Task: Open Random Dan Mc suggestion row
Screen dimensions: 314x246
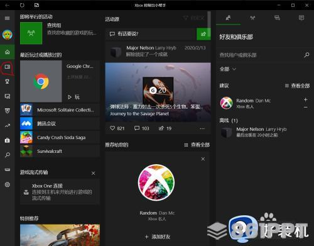Action: point(259,103)
